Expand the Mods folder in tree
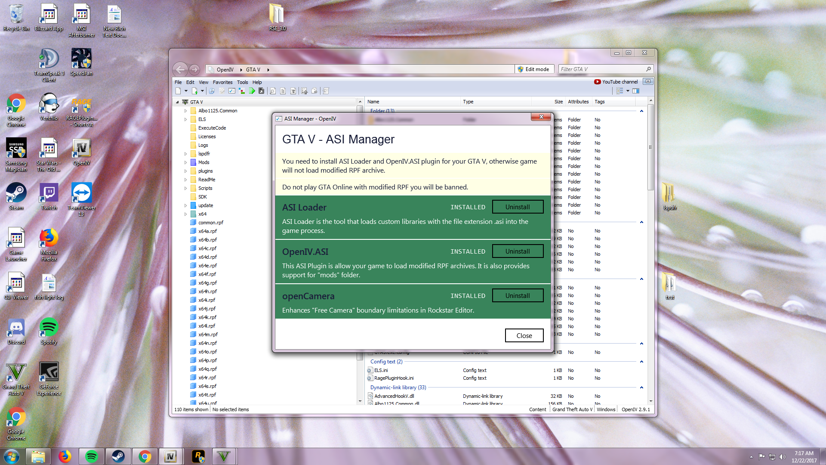Screen dimensions: 826x465 [186, 162]
